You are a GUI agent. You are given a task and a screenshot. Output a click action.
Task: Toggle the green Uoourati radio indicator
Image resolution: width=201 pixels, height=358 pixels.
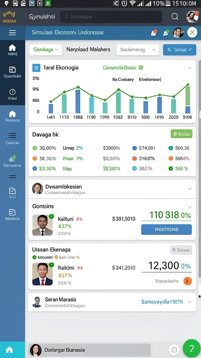click(35, 257)
